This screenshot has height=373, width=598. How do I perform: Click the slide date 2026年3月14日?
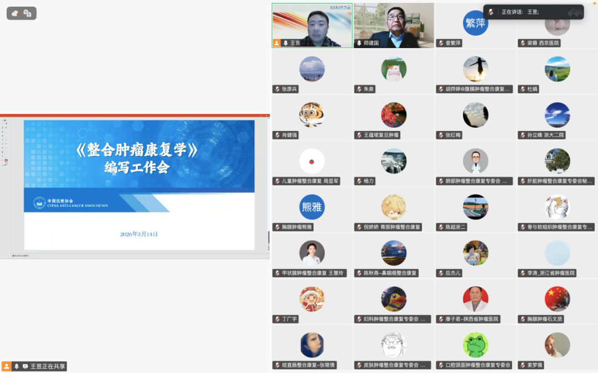pyautogui.click(x=139, y=234)
